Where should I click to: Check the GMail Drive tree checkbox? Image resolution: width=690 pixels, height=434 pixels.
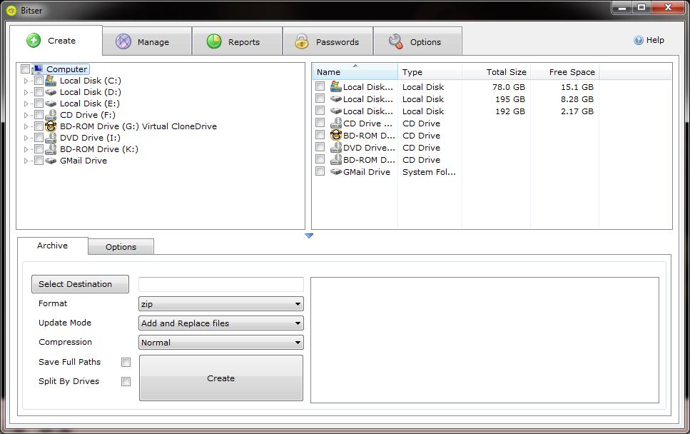pyautogui.click(x=39, y=161)
